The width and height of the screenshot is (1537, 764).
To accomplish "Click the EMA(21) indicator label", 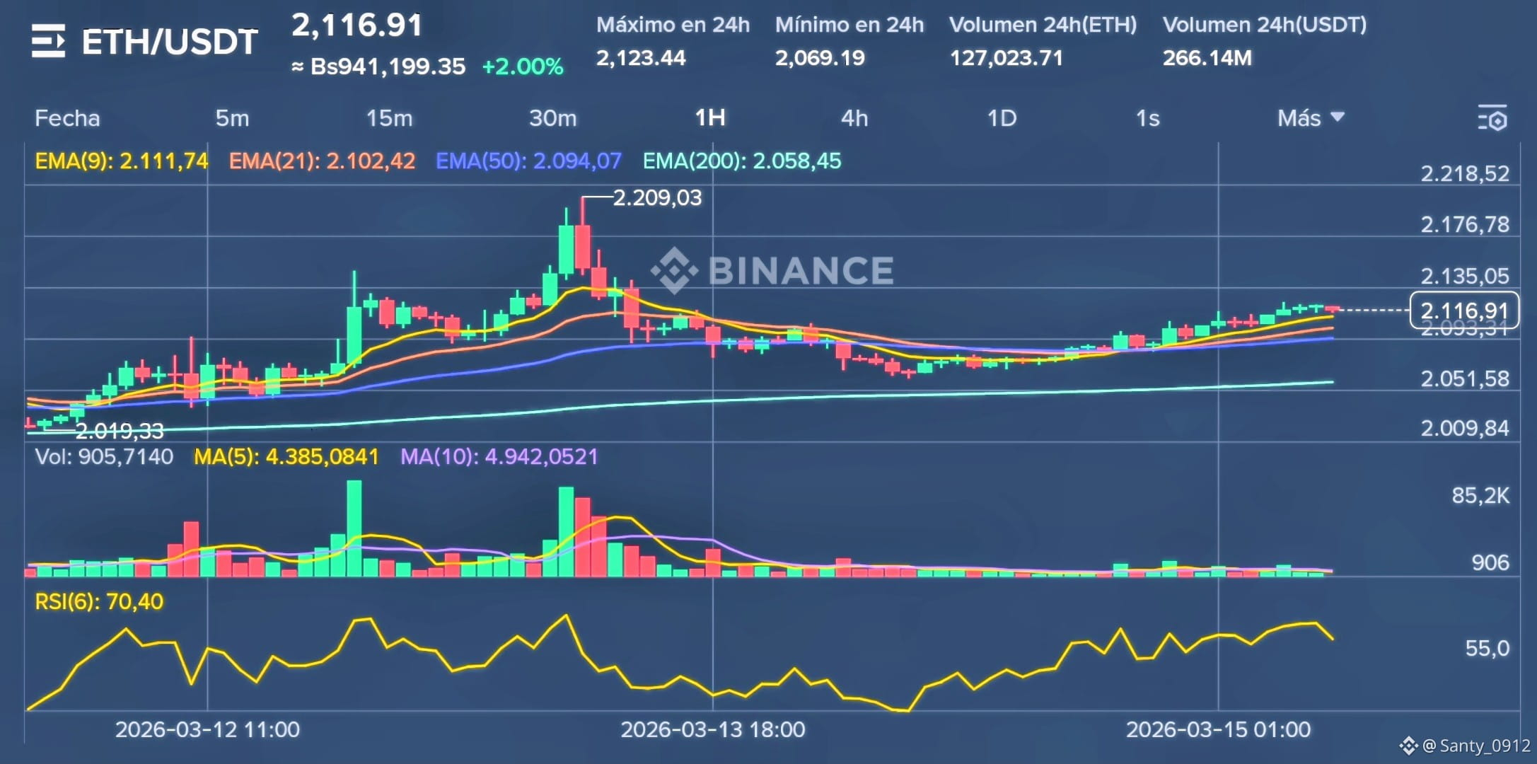I will pyautogui.click(x=322, y=161).
